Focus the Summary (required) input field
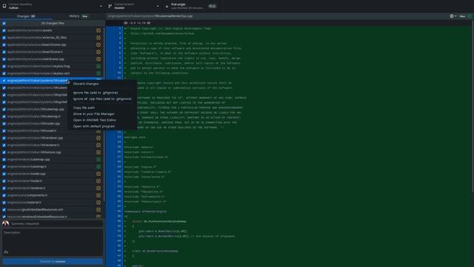The height and width of the screenshot is (267, 474). [56, 224]
